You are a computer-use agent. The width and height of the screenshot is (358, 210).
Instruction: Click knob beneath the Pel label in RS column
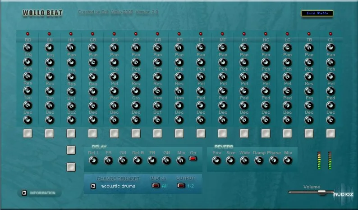(x=115, y=91)
